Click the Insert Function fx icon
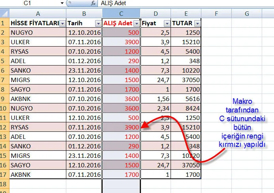The height and width of the screenshot is (193, 274). coord(93,3)
